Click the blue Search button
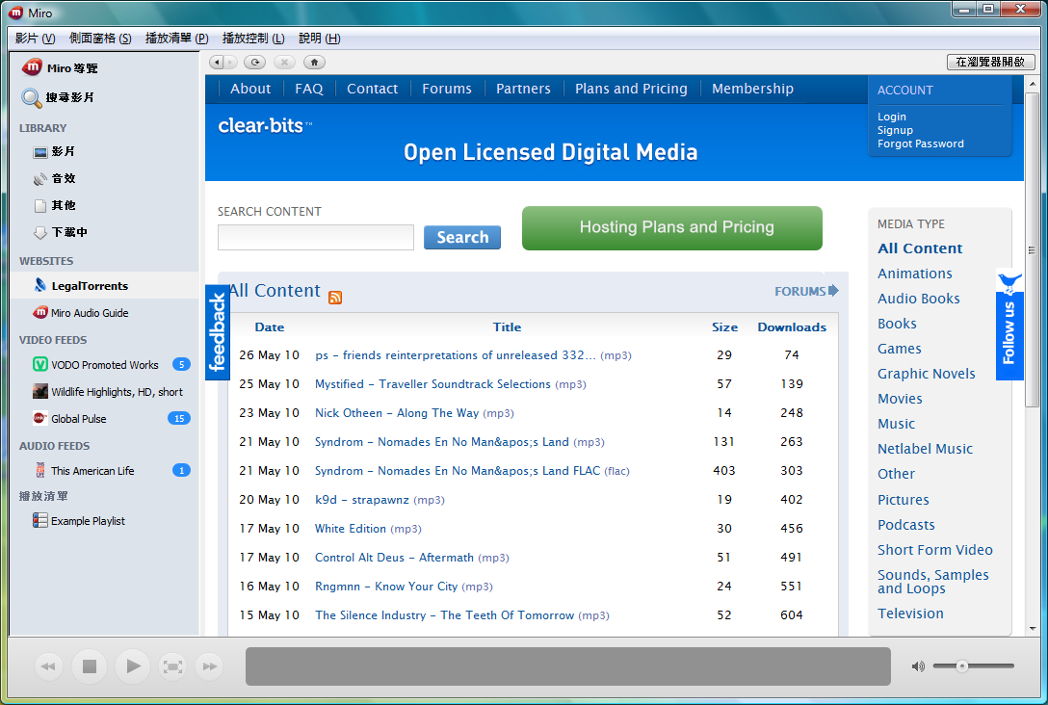 (461, 237)
